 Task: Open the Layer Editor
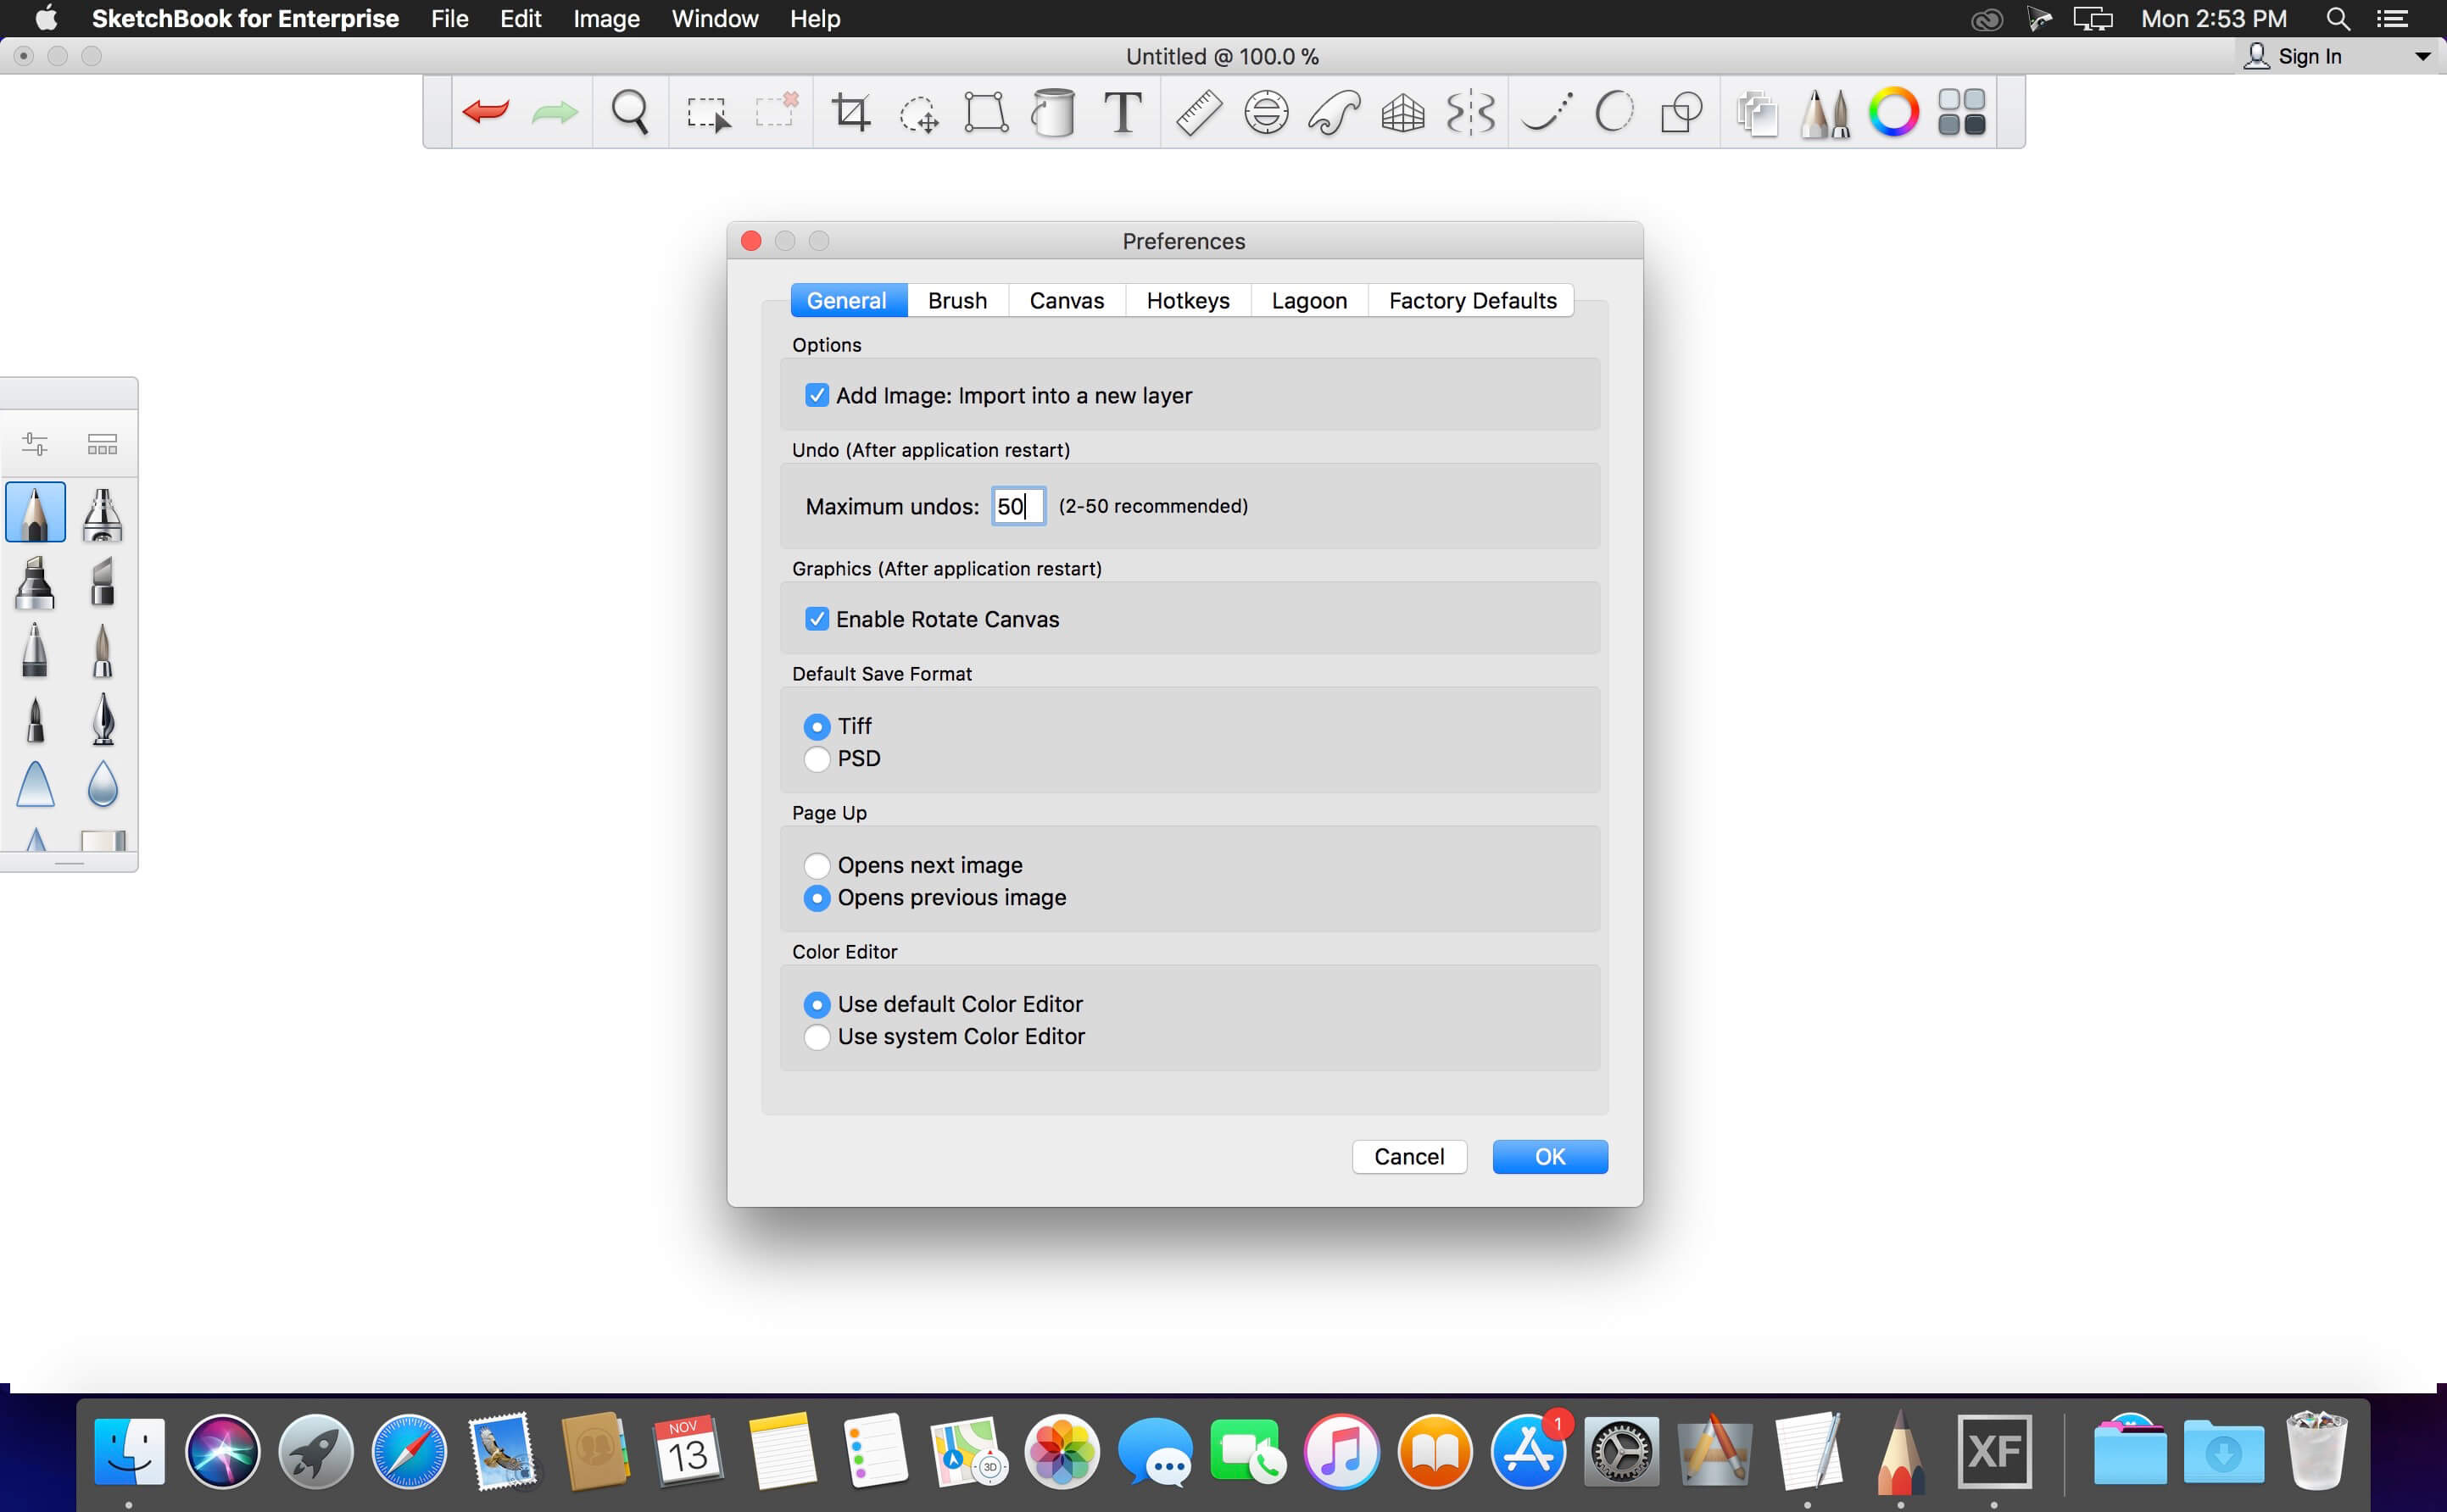[x=1757, y=113]
